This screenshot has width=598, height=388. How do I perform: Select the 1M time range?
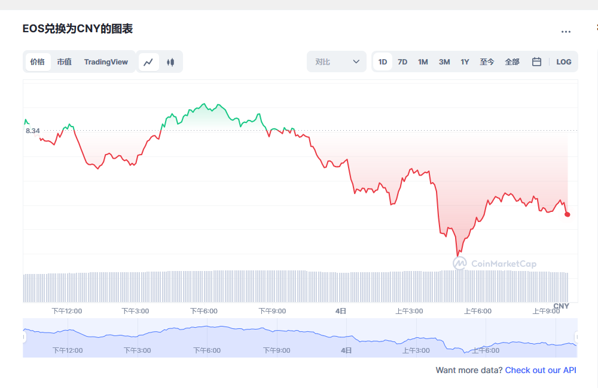coord(423,62)
